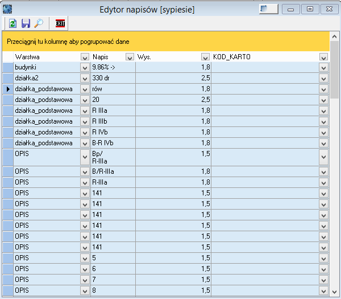
Task: Select the row indicator of the budynki row
Action: pos(8,67)
